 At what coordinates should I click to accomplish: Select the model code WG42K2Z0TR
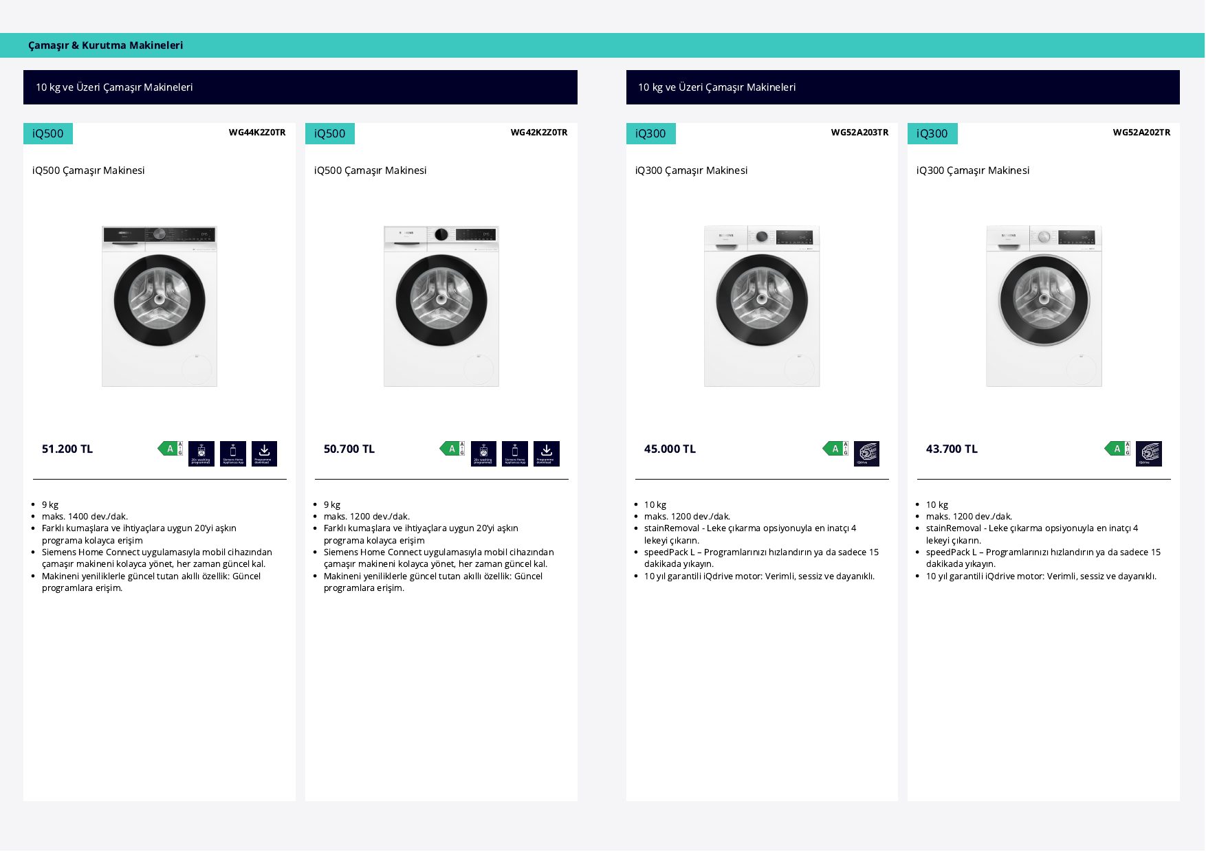539,133
